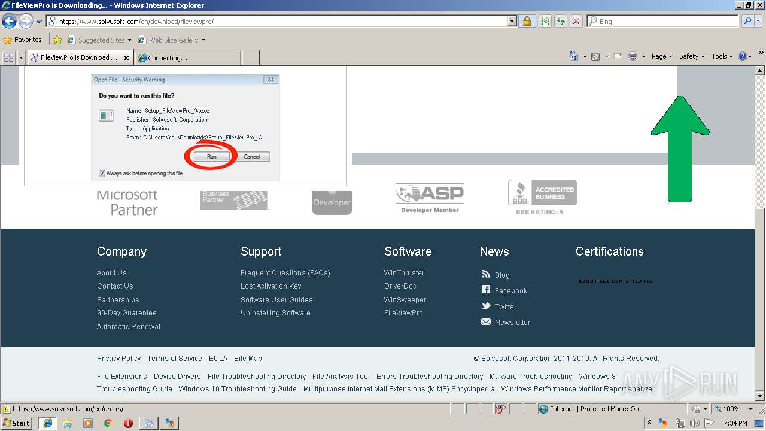Screen dimensions: 766x431
Task: Click the Quick Tabs grid icon
Action: [x=9, y=57]
